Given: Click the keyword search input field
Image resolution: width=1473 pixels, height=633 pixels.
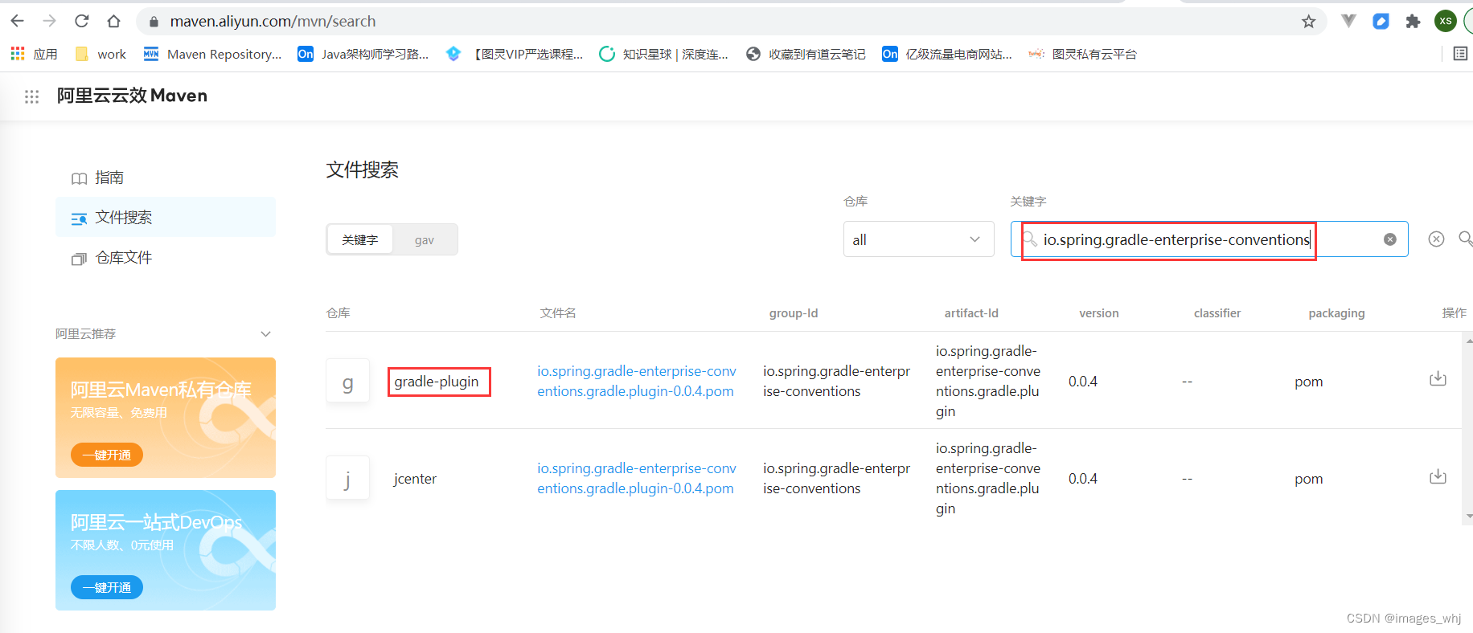Looking at the screenshot, I should pos(1209,239).
